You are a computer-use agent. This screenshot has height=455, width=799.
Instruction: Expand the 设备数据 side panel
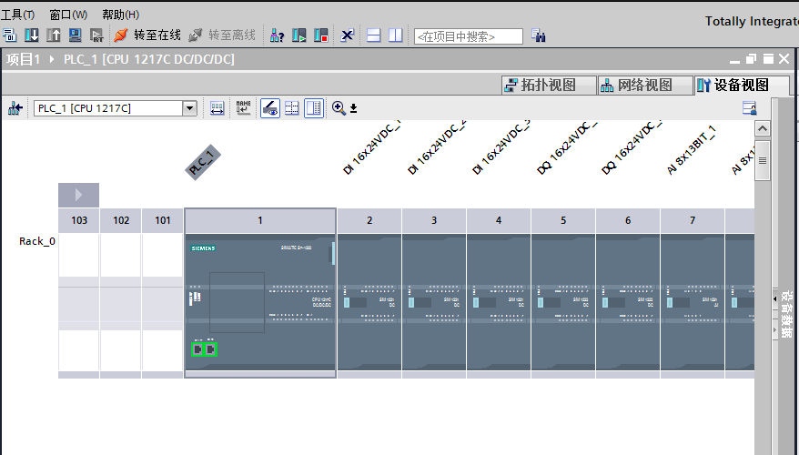click(x=774, y=299)
